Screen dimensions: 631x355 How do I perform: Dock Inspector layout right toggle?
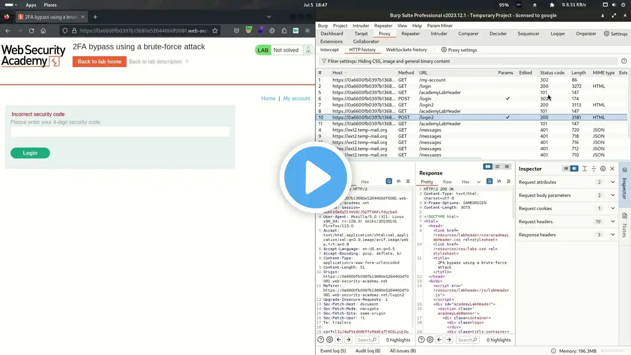click(x=574, y=169)
